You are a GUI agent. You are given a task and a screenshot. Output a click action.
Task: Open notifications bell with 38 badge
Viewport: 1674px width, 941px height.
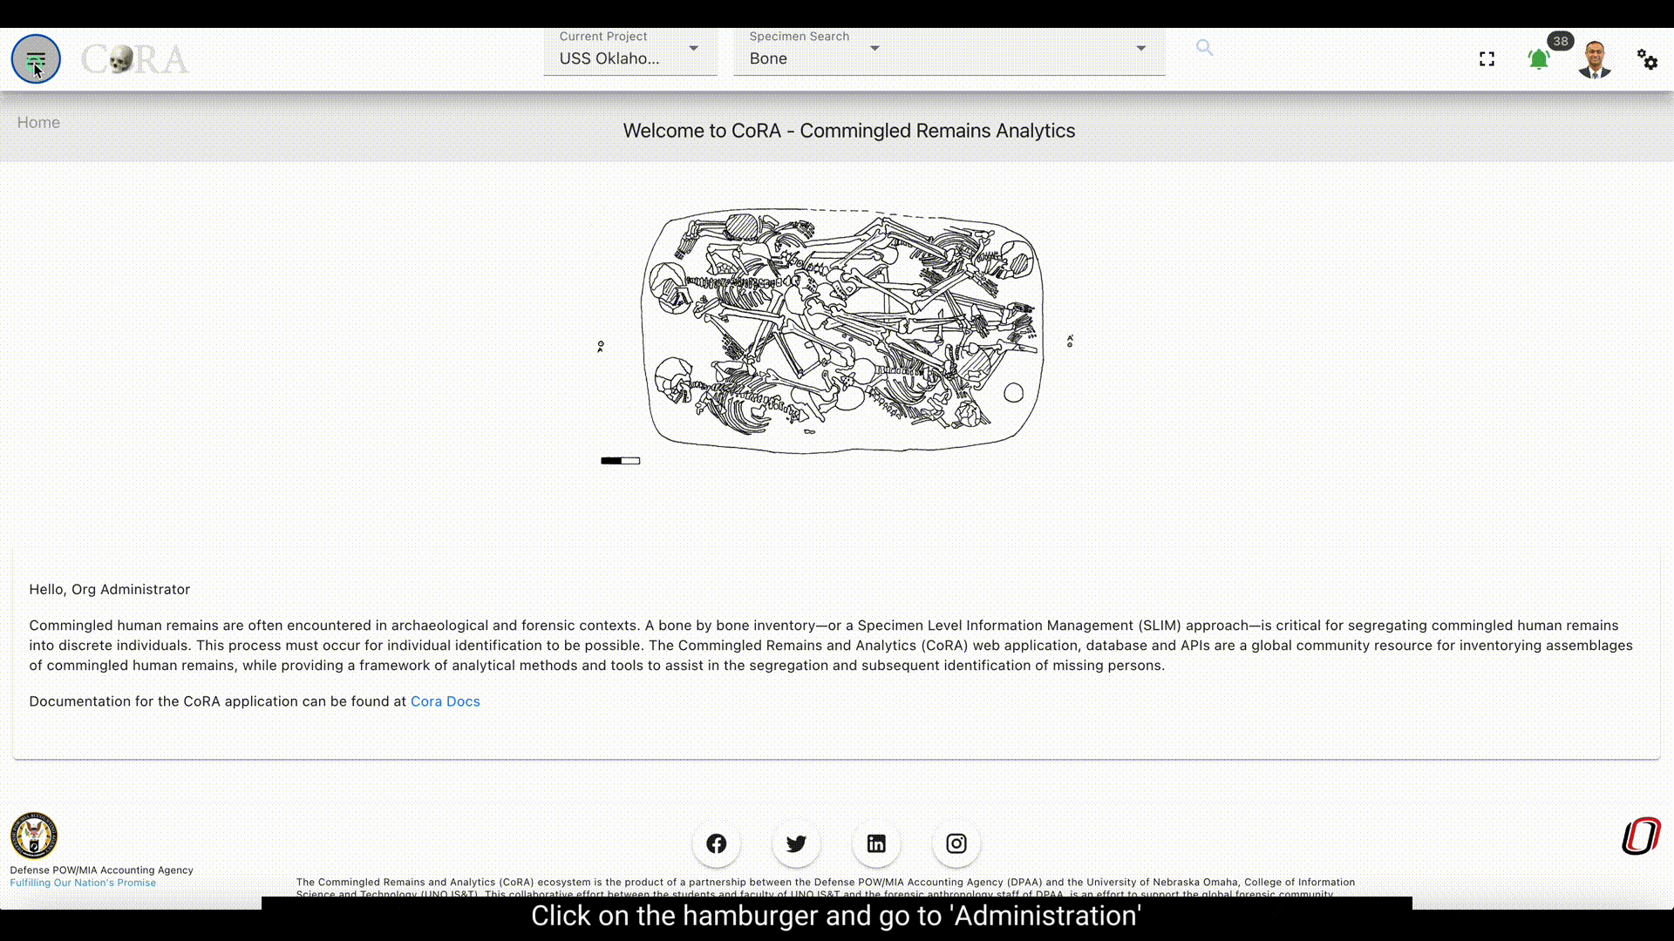[1540, 58]
